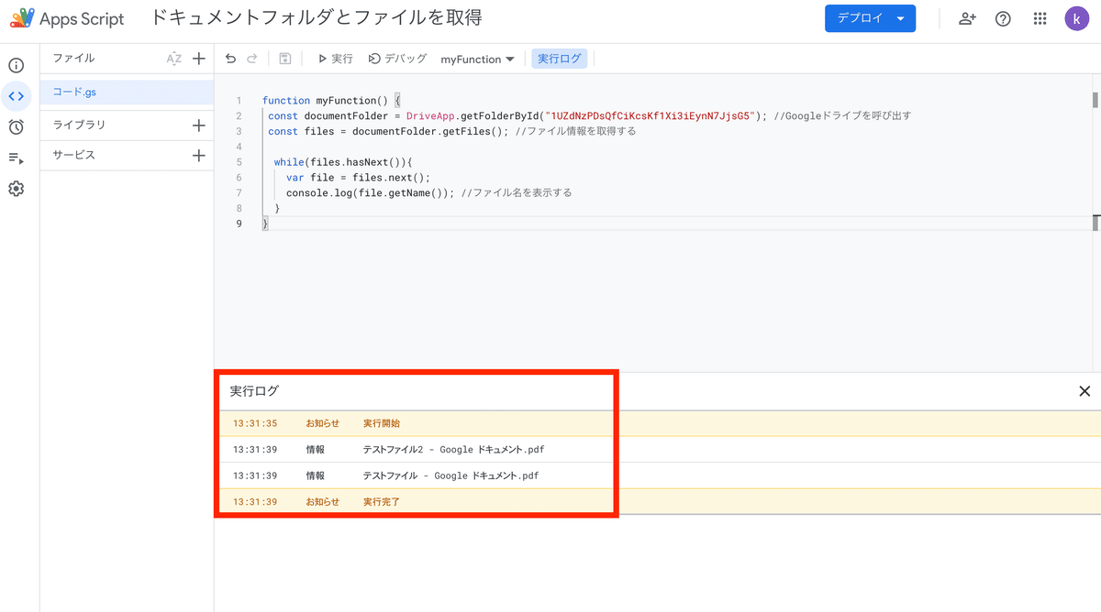This screenshot has height=612, width=1101.
Task: Add a new file with plus icon
Action: pyautogui.click(x=198, y=59)
